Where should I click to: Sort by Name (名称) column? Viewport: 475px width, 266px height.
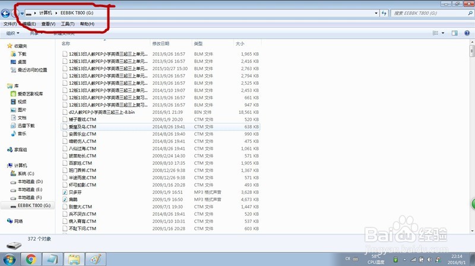point(103,43)
